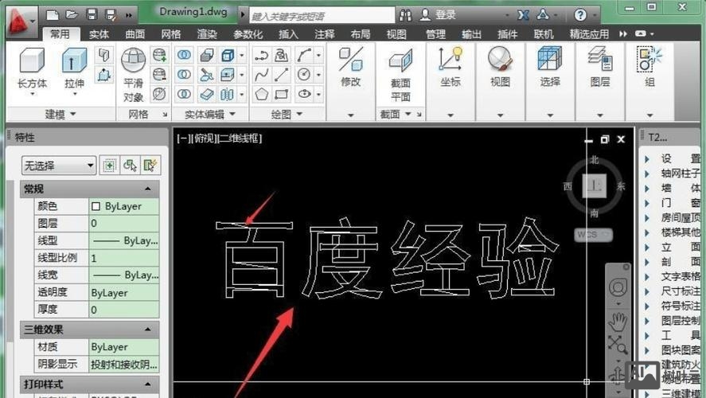Switch to the 精选应用 ribbon tab
This screenshot has height=398, width=706.
click(x=589, y=34)
